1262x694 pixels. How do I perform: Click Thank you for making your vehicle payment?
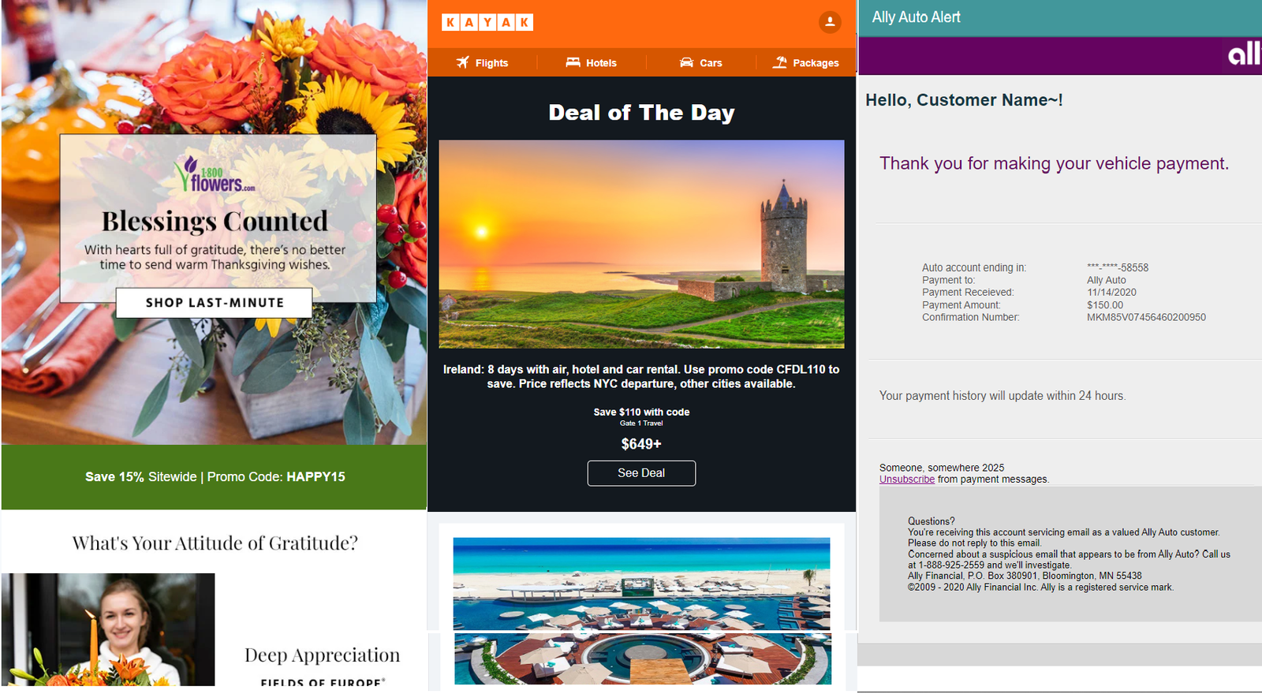1054,163
